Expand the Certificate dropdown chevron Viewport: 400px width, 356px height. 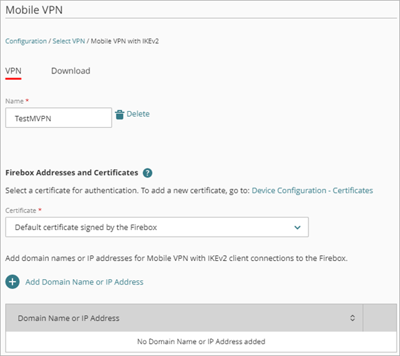click(297, 227)
